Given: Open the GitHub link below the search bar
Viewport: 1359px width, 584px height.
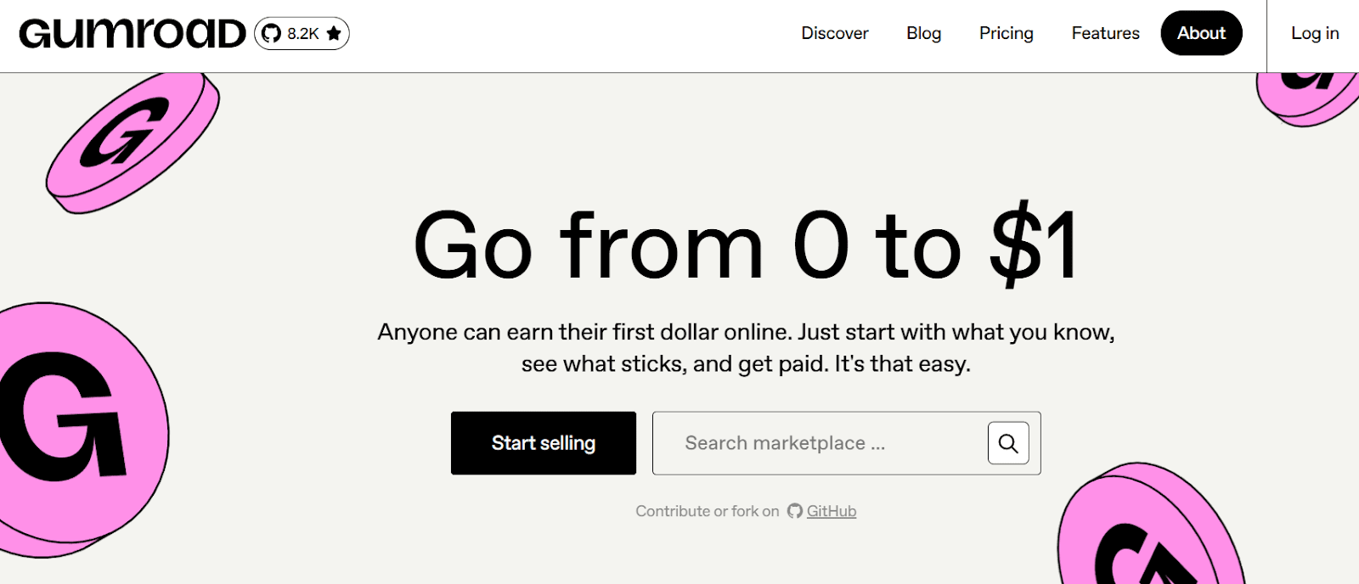Looking at the screenshot, I should point(831,511).
